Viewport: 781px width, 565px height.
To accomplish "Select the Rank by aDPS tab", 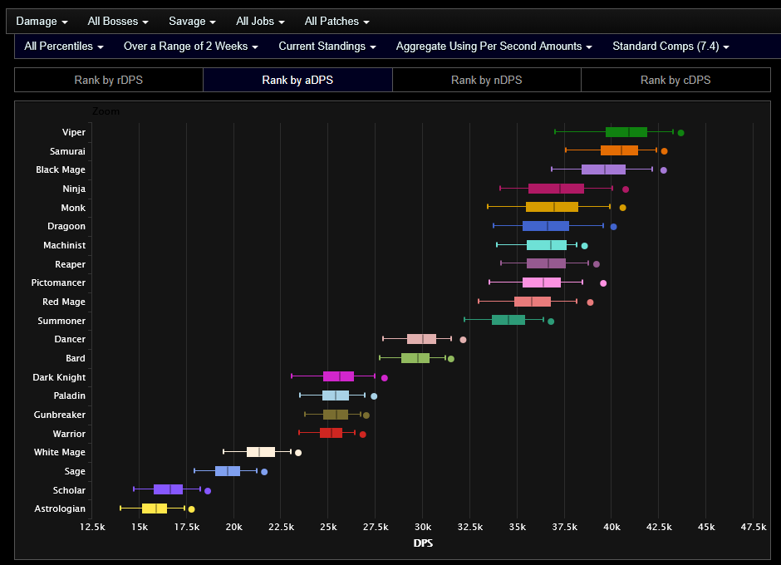I will 297,81.
